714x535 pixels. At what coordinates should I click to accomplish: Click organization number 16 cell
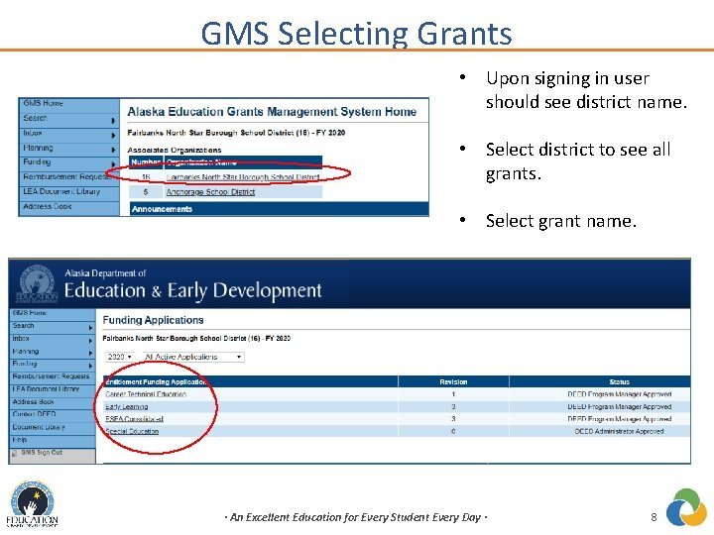[146, 177]
